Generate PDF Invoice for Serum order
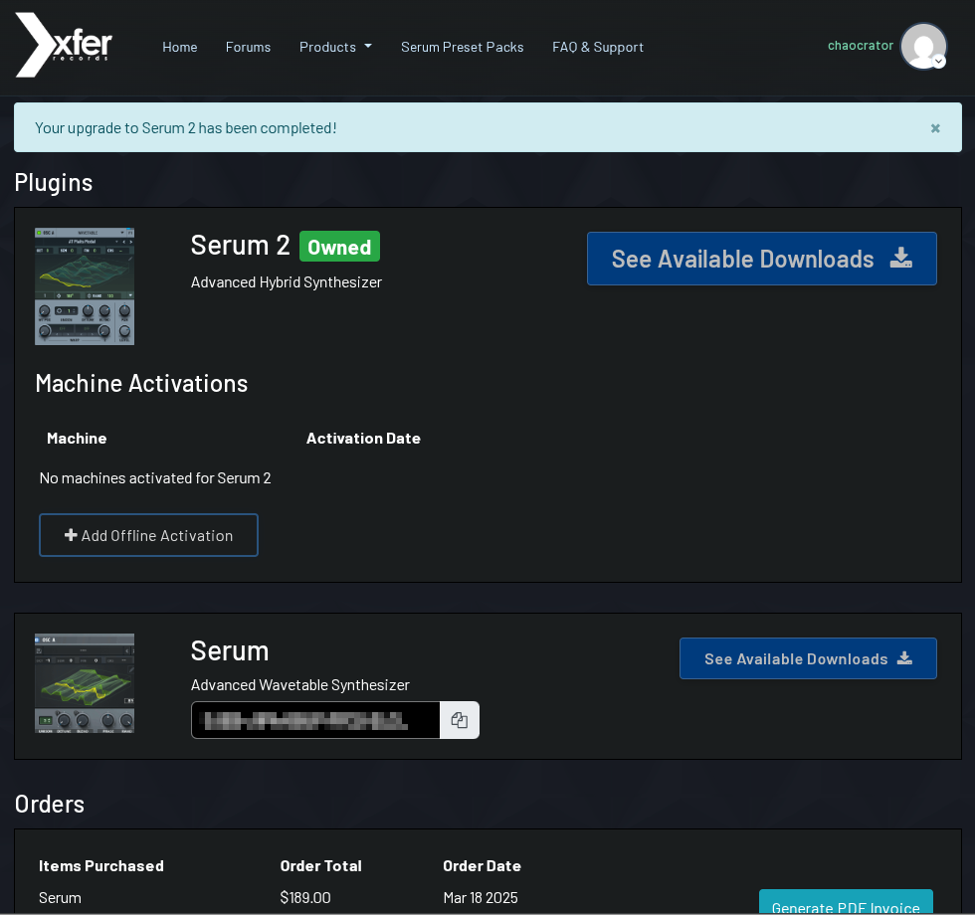Viewport: 975px width, 915px height. pyautogui.click(x=845, y=906)
